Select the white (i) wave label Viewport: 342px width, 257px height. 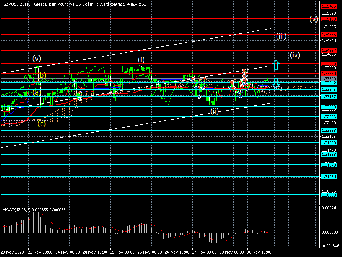pyautogui.click(x=141, y=60)
